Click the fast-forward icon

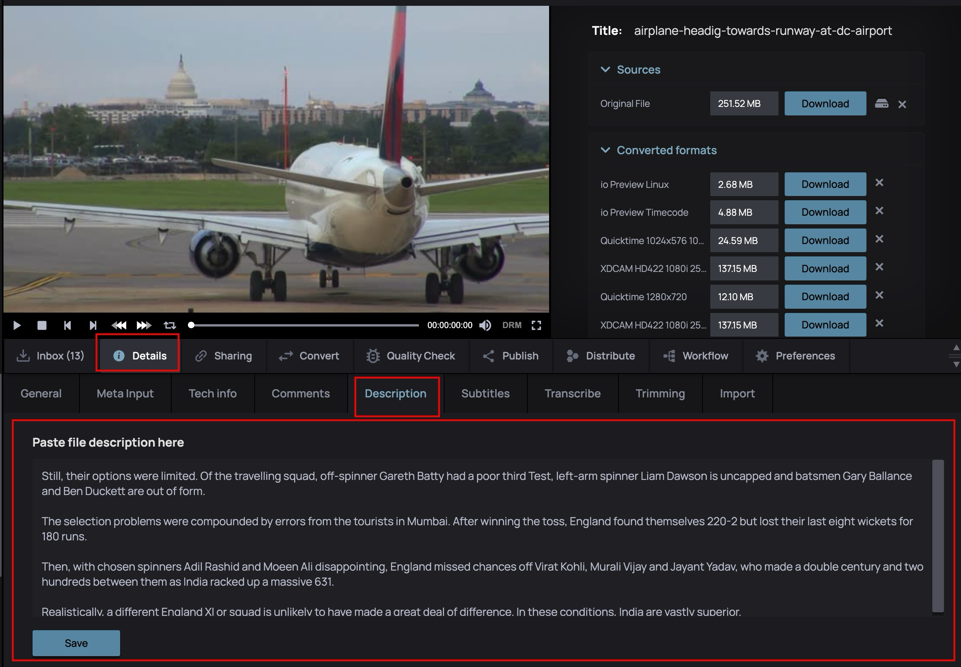pos(144,325)
